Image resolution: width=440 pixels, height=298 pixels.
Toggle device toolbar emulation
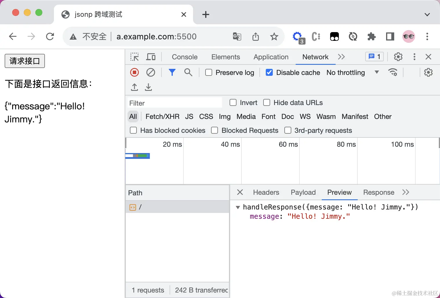(151, 57)
